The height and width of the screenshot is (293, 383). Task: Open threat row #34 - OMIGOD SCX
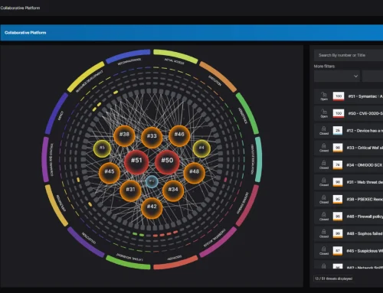pyautogui.click(x=349, y=165)
